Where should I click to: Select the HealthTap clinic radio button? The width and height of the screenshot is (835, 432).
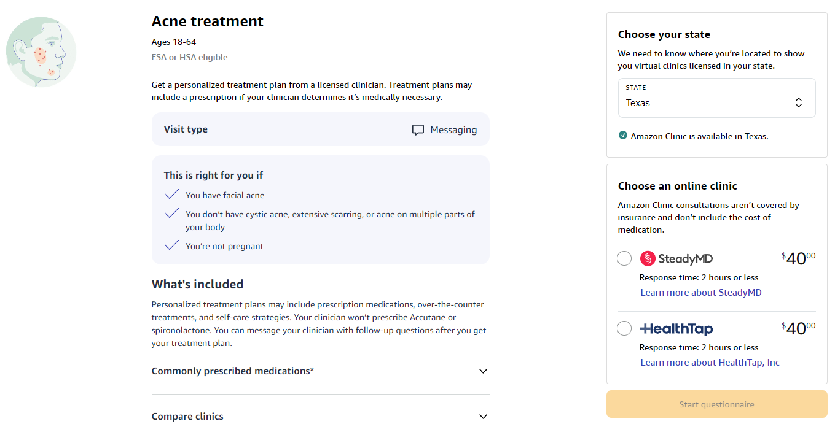[x=624, y=329]
